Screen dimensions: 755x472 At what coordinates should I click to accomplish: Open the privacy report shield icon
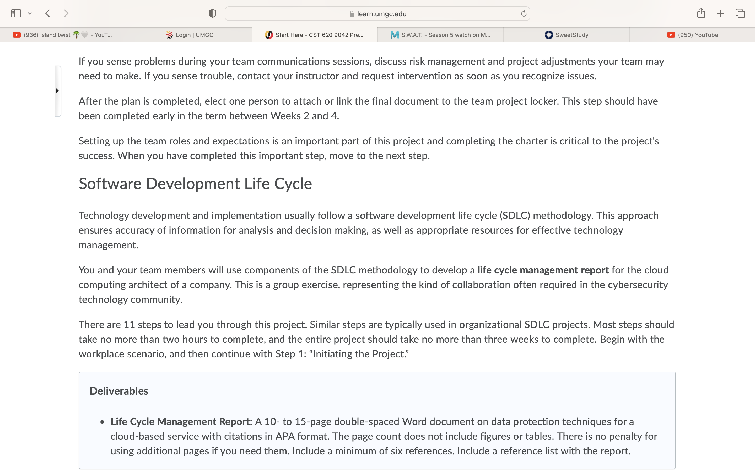click(x=212, y=13)
